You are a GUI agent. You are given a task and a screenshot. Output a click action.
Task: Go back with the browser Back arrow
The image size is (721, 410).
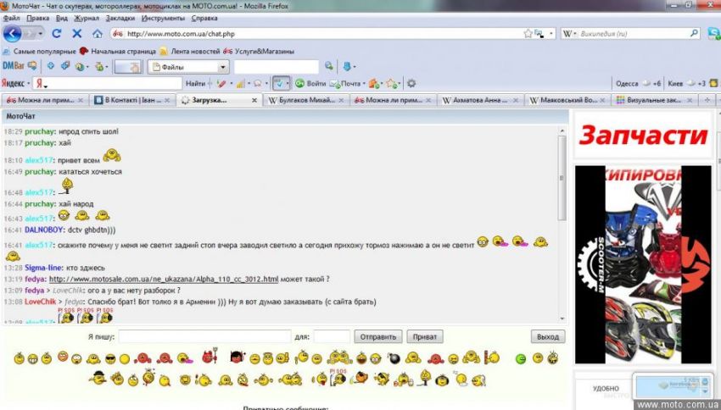point(13,34)
